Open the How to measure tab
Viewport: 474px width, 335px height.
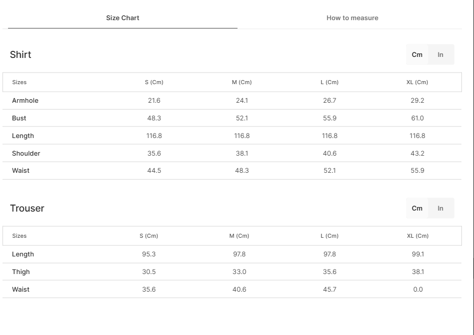pyautogui.click(x=352, y=18)
